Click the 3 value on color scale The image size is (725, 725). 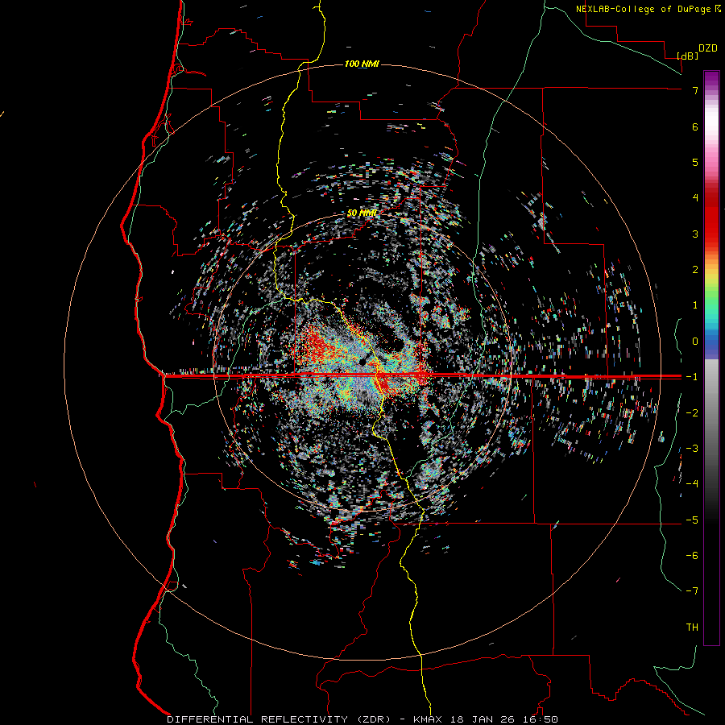pos(695,234)
